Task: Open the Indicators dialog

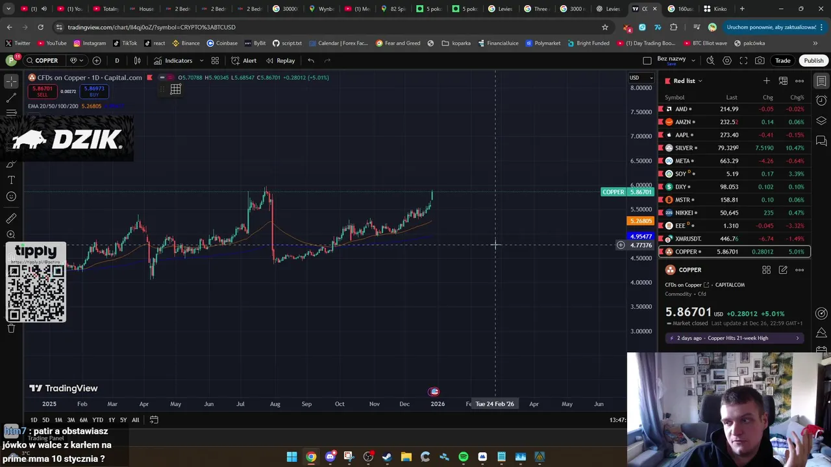Action: click(173, 60)
